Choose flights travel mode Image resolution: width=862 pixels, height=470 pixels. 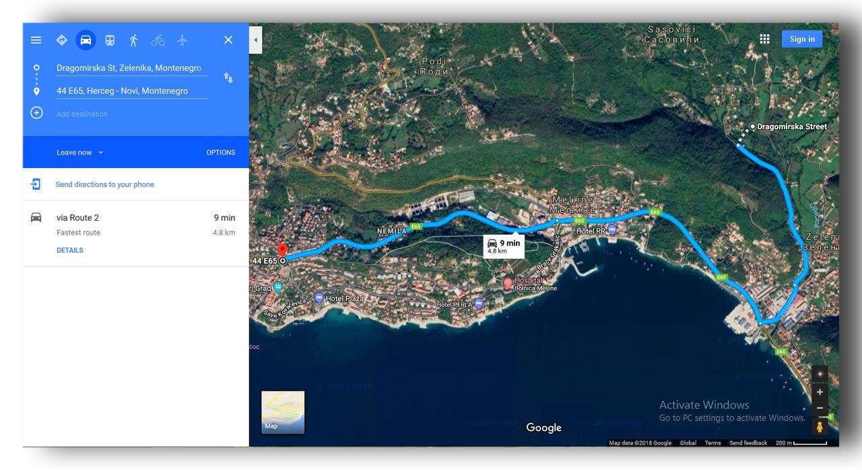[x=182, y=40]
